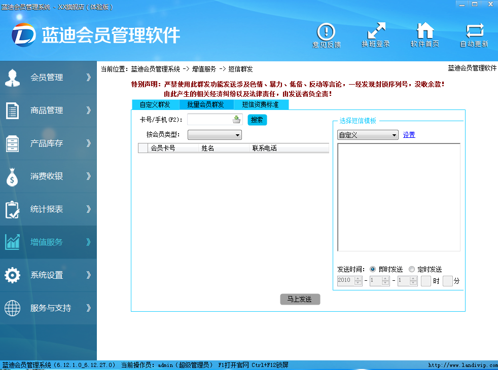
Task: Expand 产品库存 chevron arrow
Action: (x=89, y=143)
